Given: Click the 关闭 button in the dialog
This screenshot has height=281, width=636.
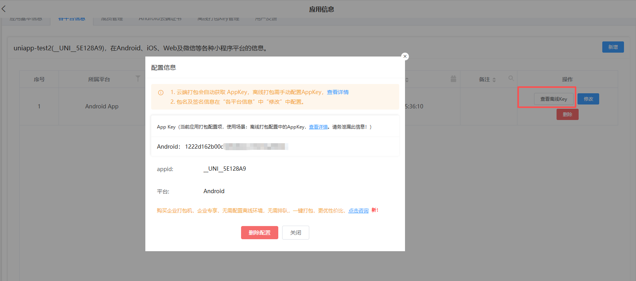Looking at the screenshot, I should click(x=296, y=233).
